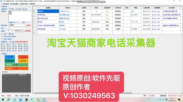This screenshot has height=102, width=183.
Task: Toggle the 全部 shop type checkbox
Action: [23, 9]
